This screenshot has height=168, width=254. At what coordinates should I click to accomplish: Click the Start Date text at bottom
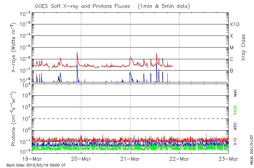point(36,165)
